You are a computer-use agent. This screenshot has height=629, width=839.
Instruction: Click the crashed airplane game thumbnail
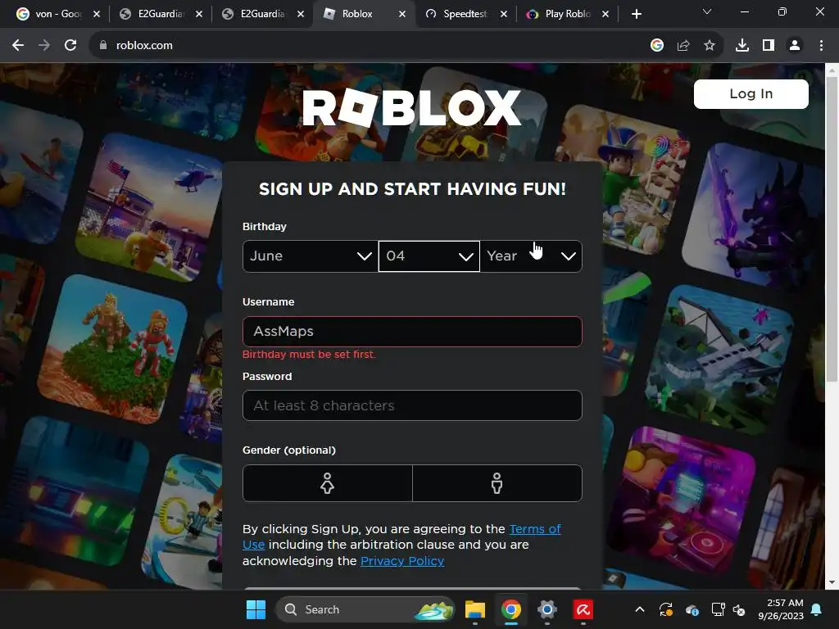[719, 361]
